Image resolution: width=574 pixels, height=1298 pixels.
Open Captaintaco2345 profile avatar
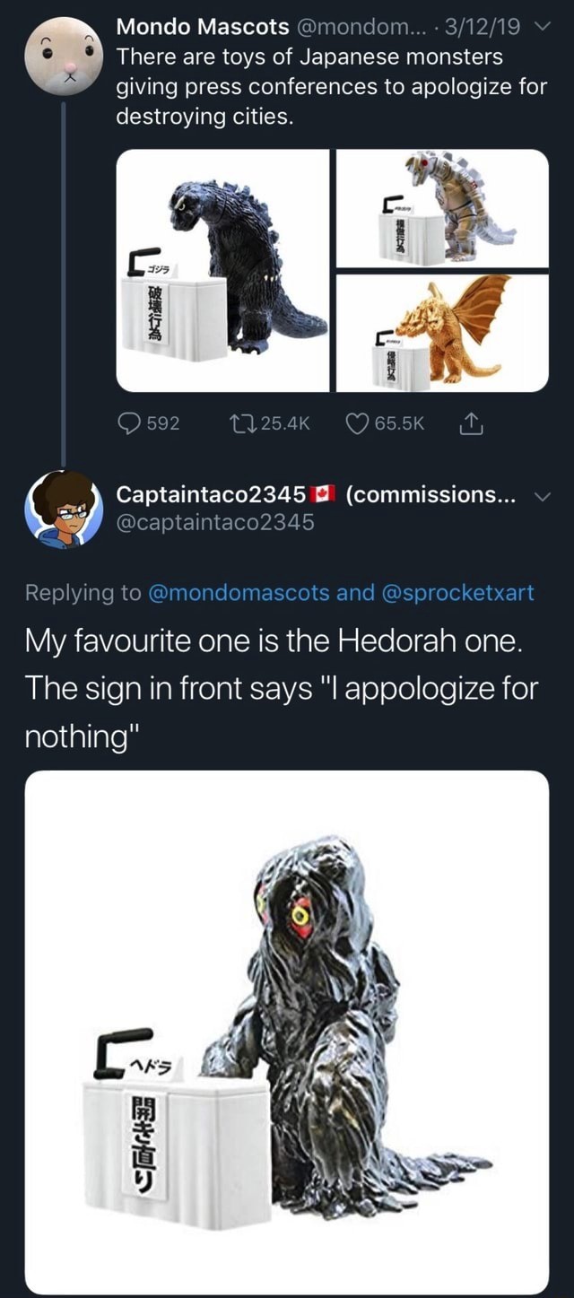click(x=64, y=509)
